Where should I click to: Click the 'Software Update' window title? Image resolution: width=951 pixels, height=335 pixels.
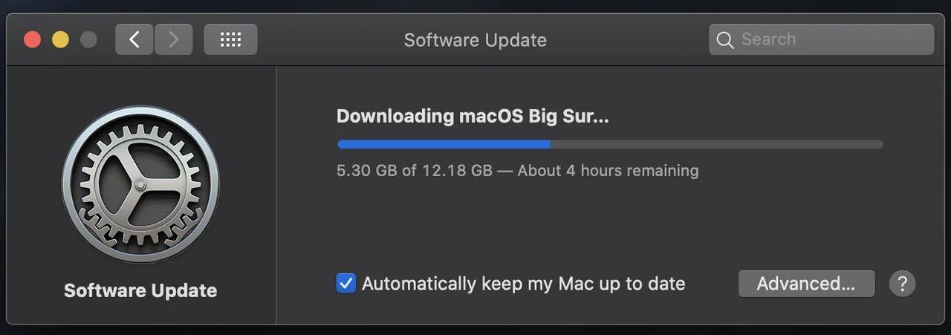coord(475,40)
